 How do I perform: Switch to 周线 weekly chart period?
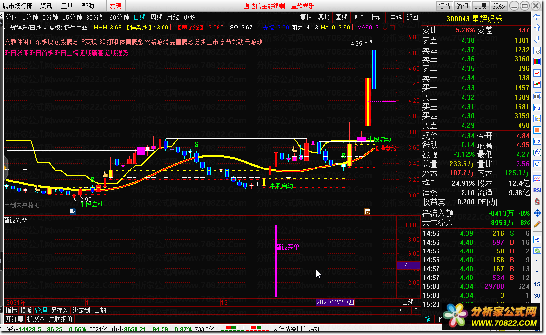pos(156,17)
